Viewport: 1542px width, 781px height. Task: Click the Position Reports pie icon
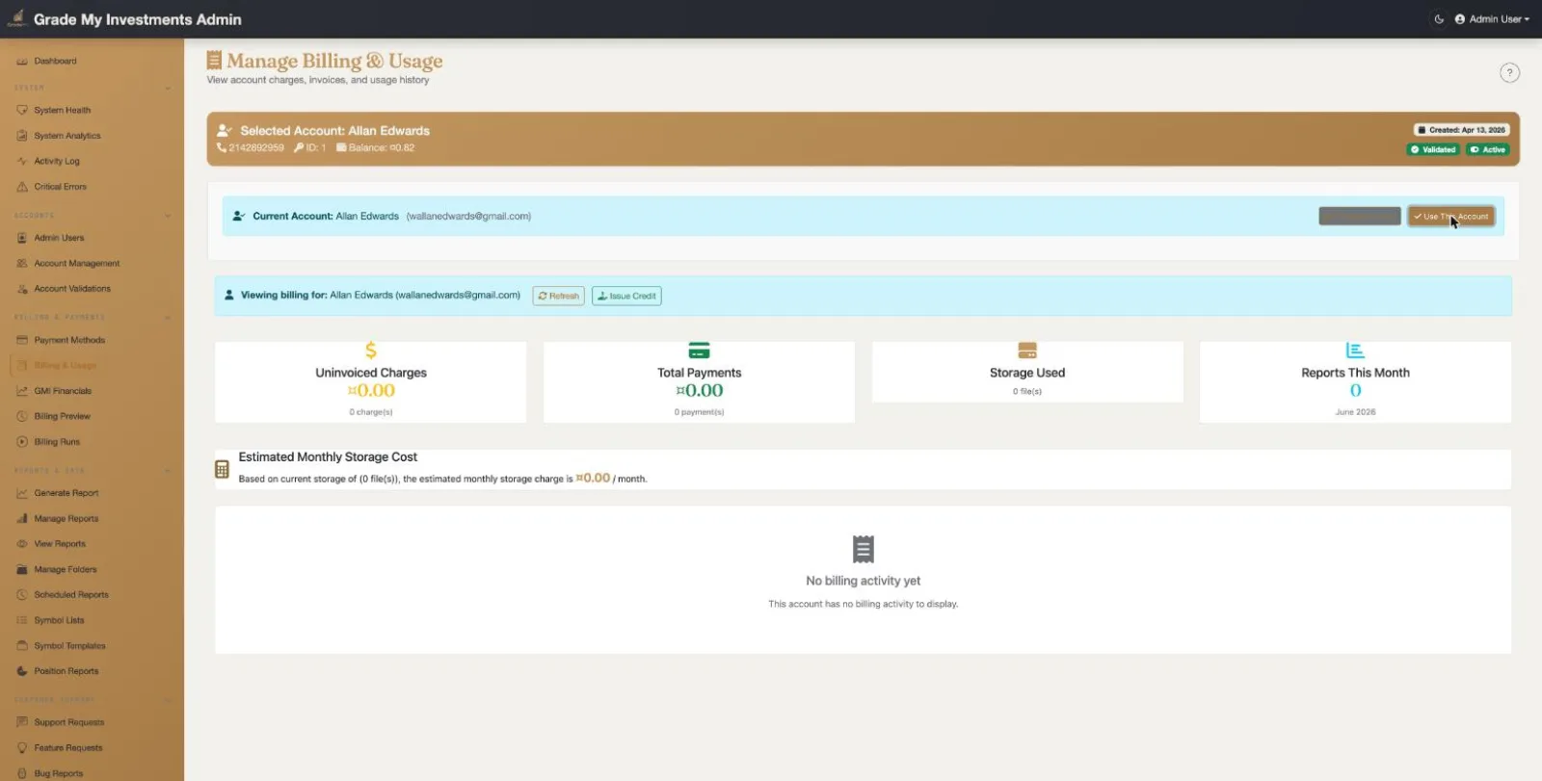pyautogui.click(x=22, y=671)
